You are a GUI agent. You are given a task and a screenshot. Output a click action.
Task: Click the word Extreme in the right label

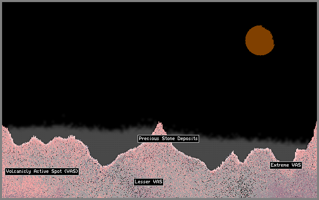[x=280, y=165]
